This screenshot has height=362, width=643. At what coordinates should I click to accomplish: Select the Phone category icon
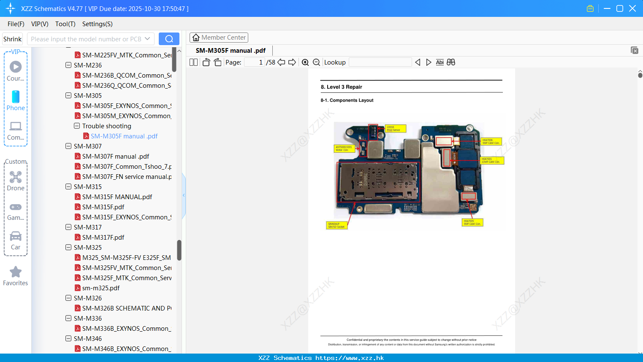[x=16, y=101]
